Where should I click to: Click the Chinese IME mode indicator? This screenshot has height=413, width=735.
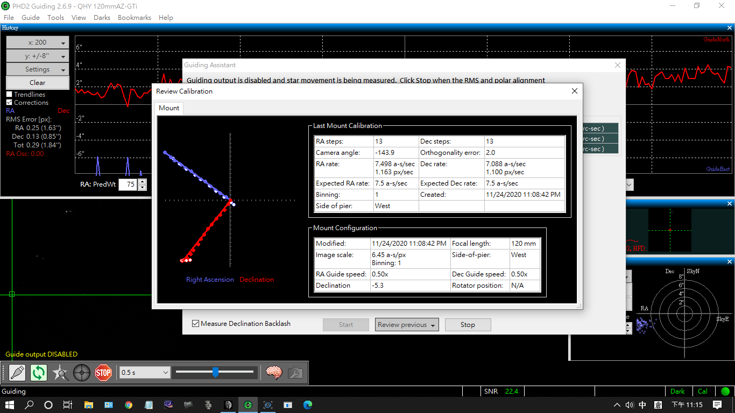pos(642,405)
